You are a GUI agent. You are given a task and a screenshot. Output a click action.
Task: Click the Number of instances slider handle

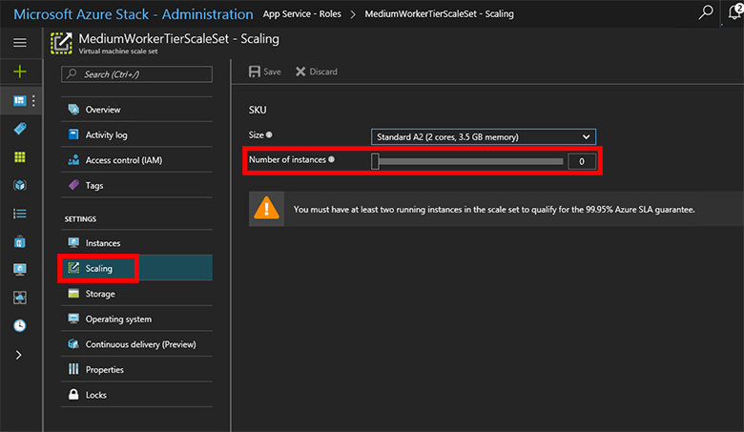[x=376, y=162]
